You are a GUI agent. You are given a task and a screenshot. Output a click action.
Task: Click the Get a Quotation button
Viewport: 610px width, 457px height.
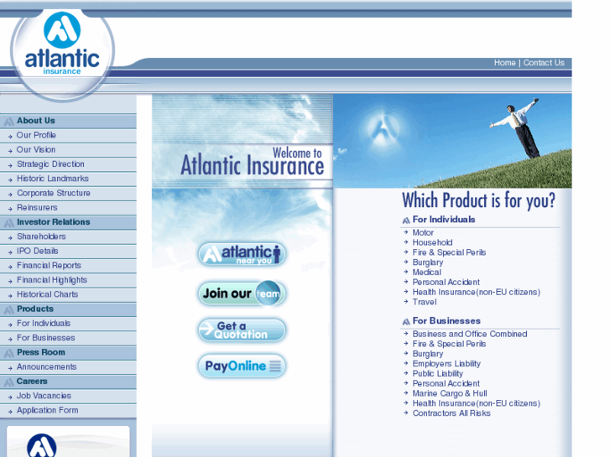[242, 330]
